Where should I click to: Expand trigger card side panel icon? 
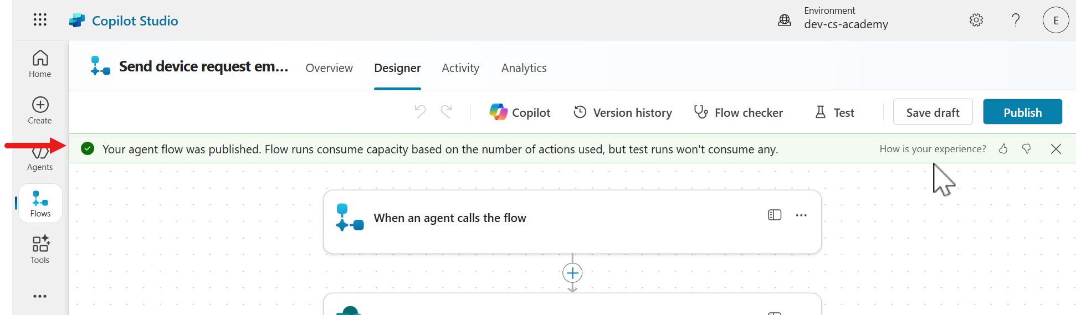(x=774, y=215)
